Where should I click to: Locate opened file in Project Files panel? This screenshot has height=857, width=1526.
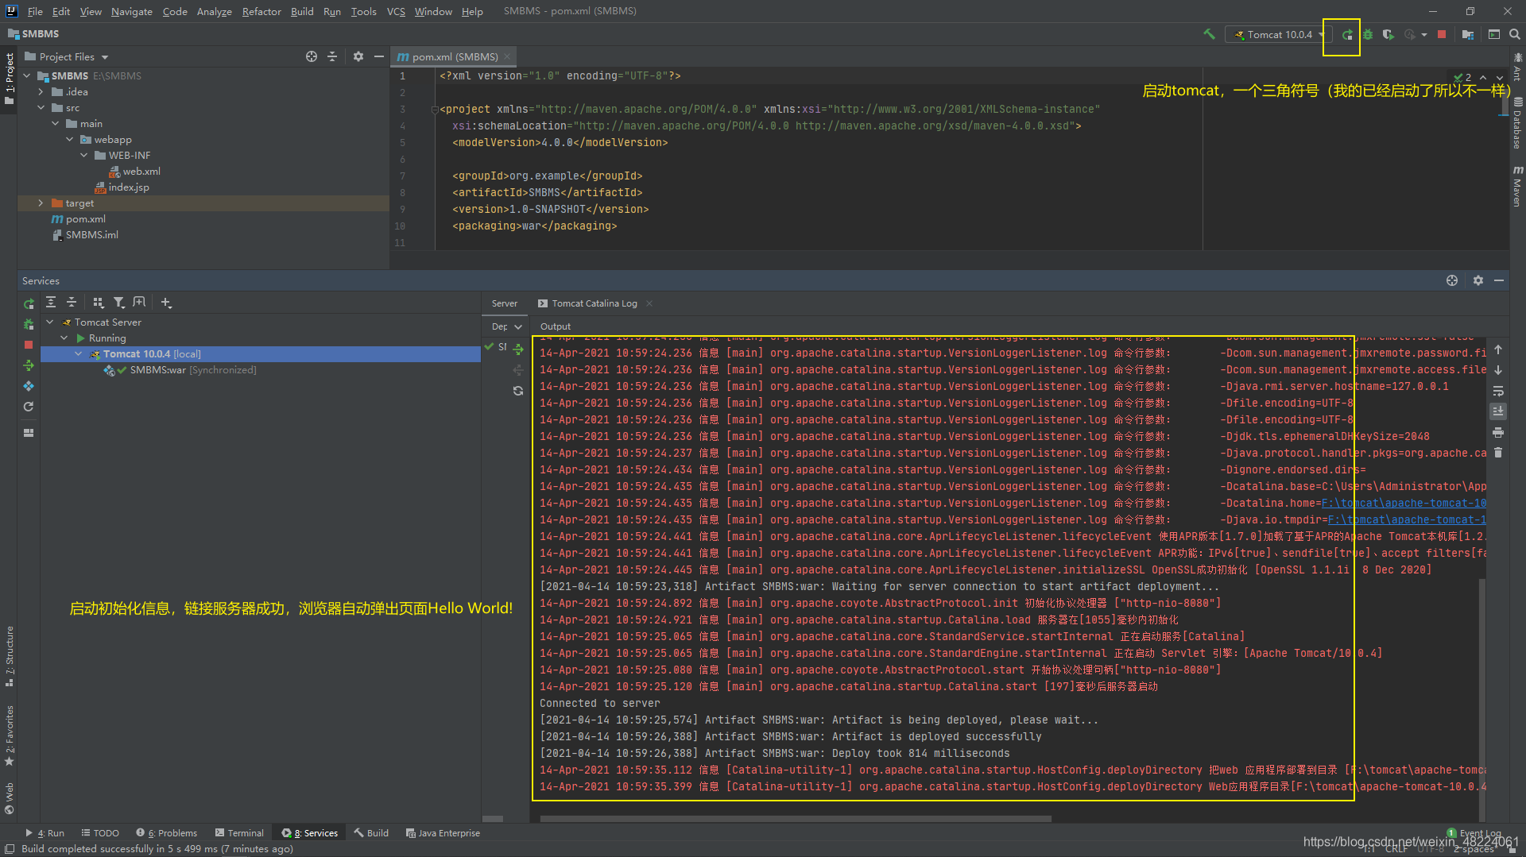click(x=312, y=56)
